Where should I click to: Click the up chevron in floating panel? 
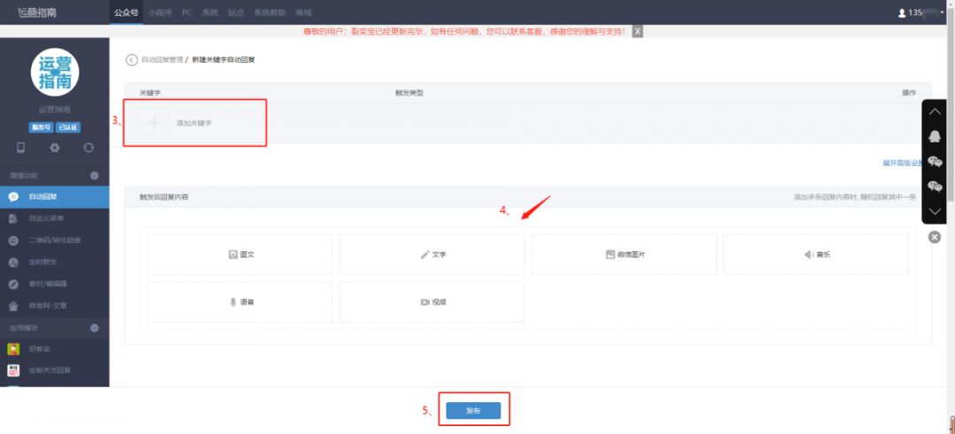(x=935, y=112)
